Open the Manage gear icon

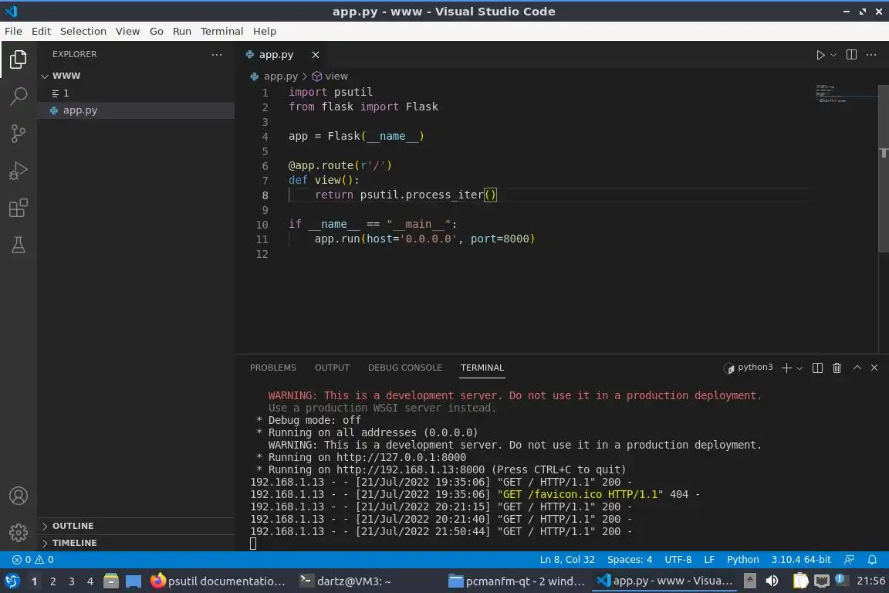pos(19,532)
